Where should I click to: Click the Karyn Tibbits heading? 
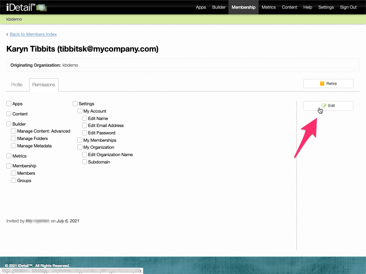point(82,49)
